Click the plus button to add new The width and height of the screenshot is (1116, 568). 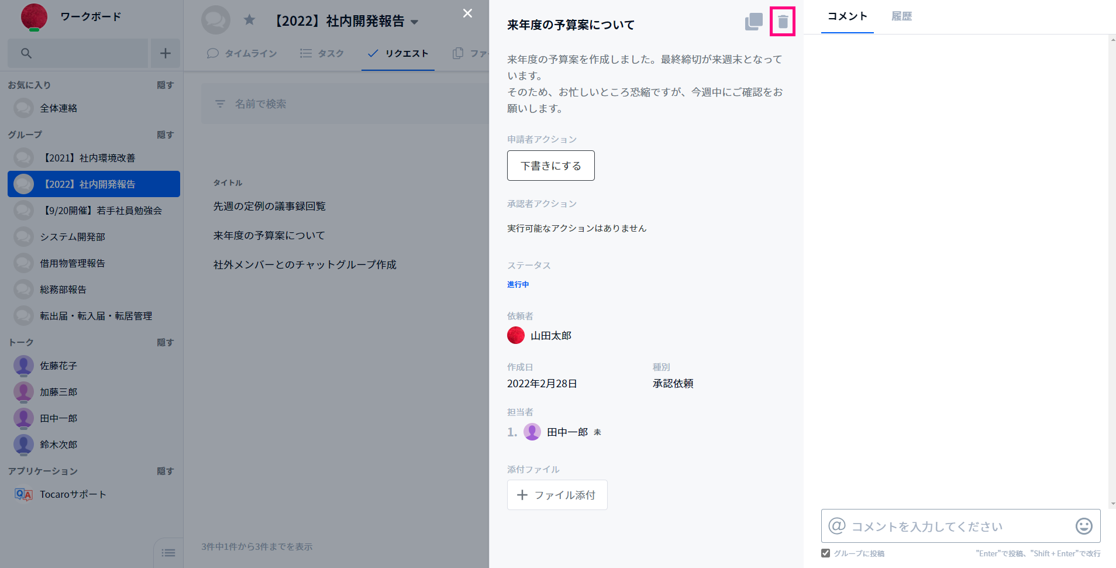click(x=166, y=53)
